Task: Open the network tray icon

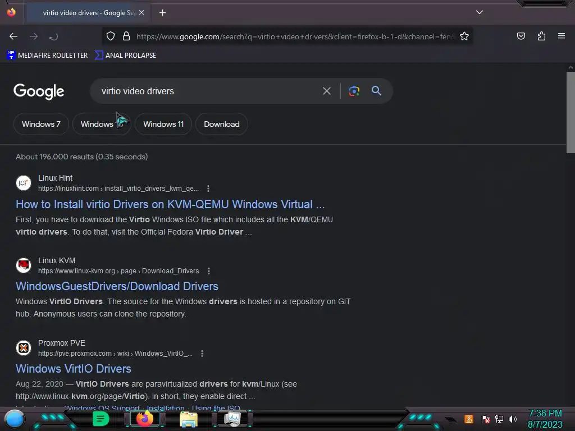Action: click(499, 419)
